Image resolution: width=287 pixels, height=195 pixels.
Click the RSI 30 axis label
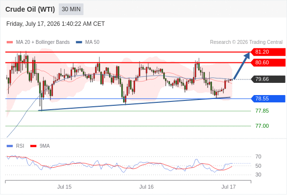[x=258, y=175]
